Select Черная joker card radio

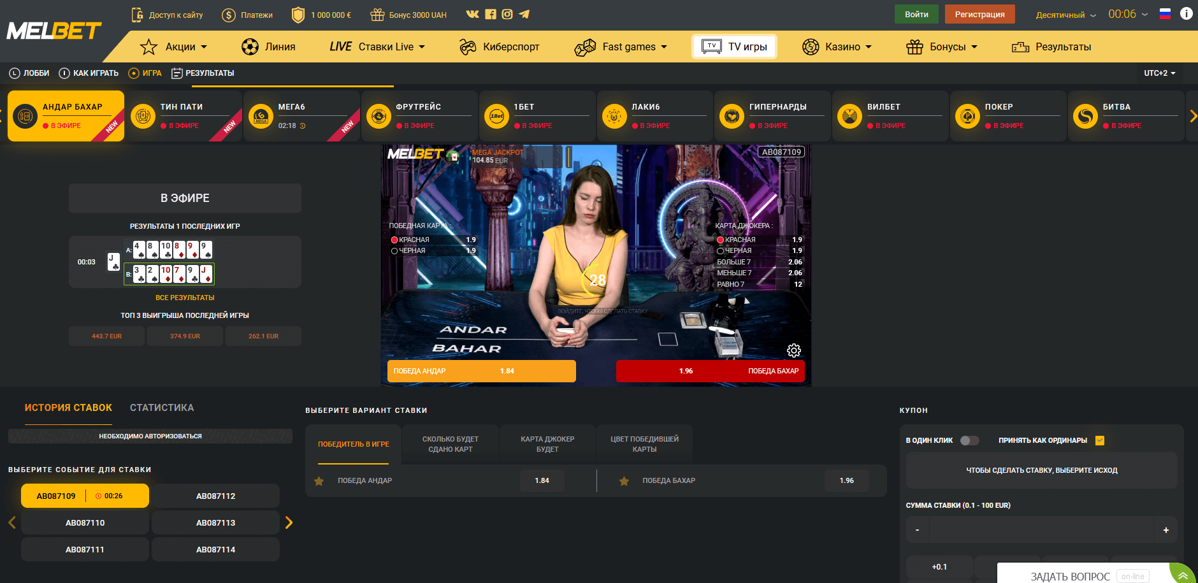point(720,251)
